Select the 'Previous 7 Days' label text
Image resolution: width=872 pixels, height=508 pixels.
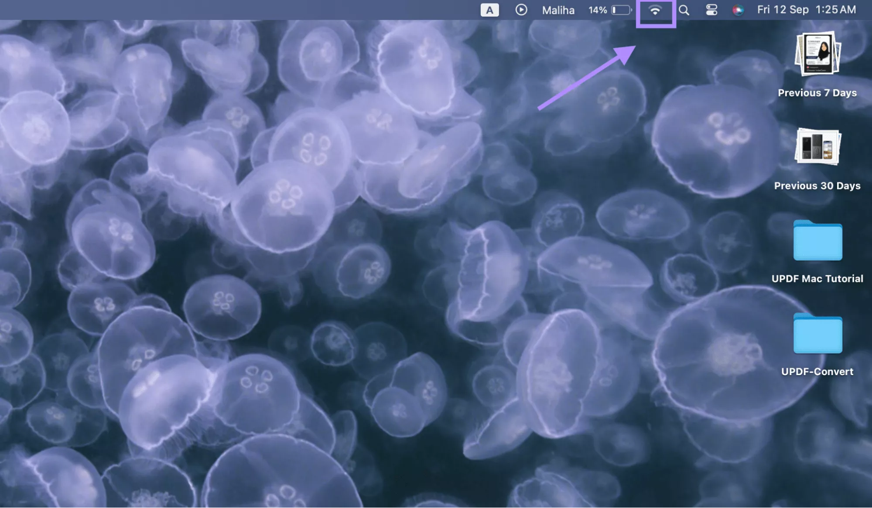tap(817, 93)
